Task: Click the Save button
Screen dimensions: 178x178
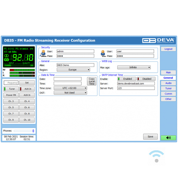Action: click(x=151, y=137)
